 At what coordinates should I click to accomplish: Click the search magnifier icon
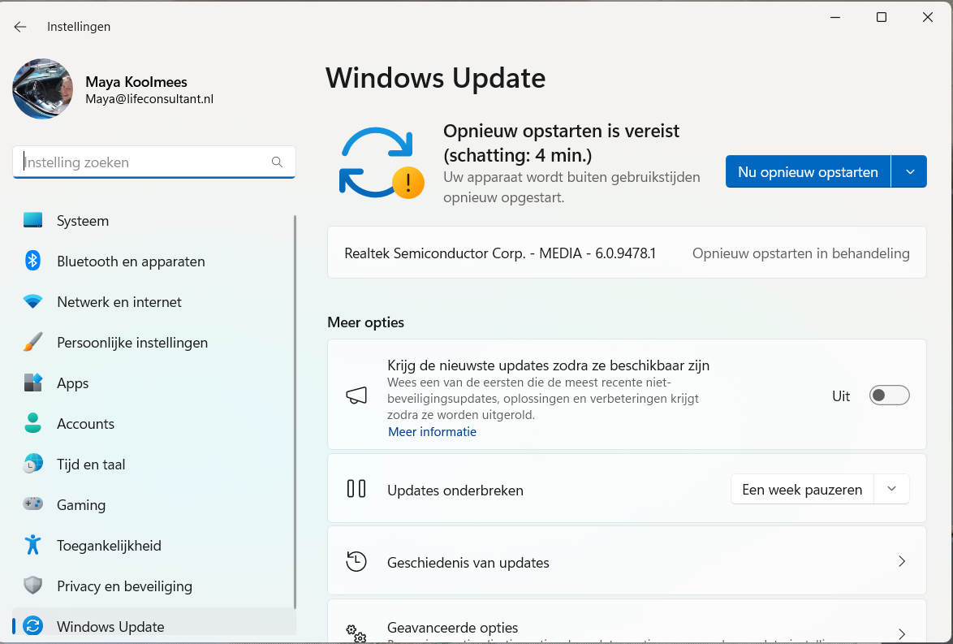277,162
